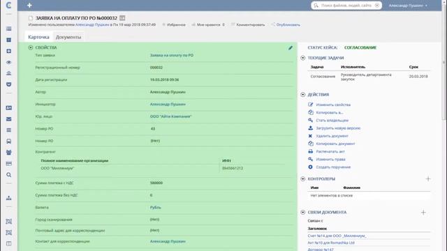Image resolution: width=447 pixels, height=251 pixels.
Task: Open the org-chart hierarchy icon in sidebar
Action: 9,198
